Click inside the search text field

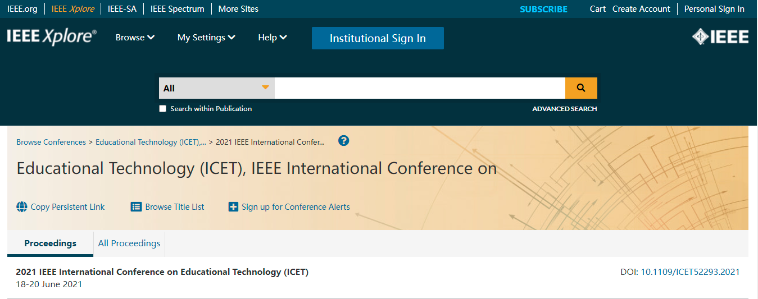[420, 88]
